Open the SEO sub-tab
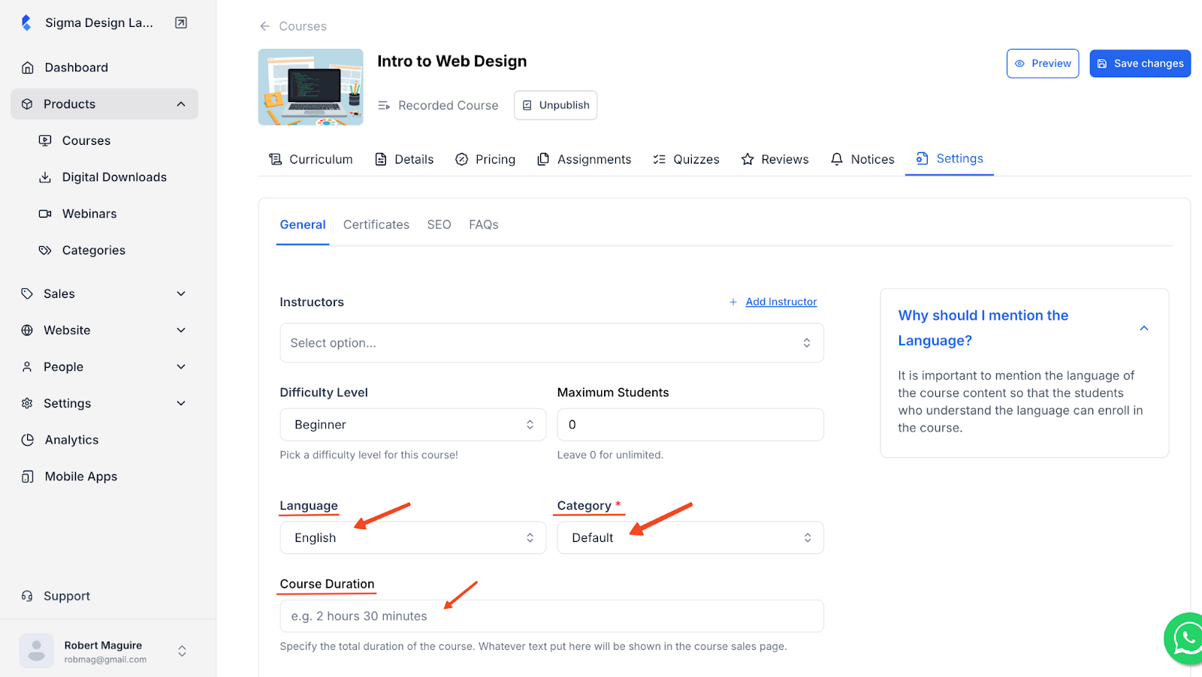The height and width of the screenshot is (677, 1202). click(439, 224)
